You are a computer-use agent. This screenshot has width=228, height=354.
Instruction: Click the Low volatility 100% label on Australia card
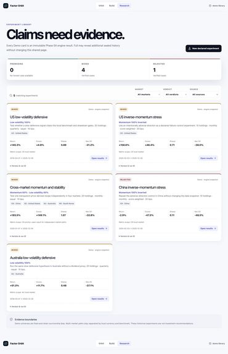[x=20, y=263]
